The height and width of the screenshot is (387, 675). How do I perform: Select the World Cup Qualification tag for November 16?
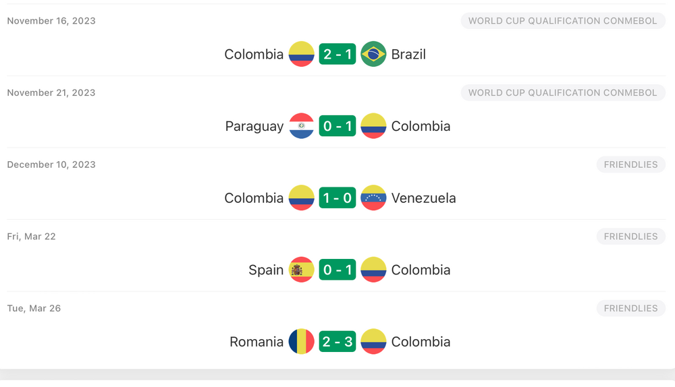point(562,21)
